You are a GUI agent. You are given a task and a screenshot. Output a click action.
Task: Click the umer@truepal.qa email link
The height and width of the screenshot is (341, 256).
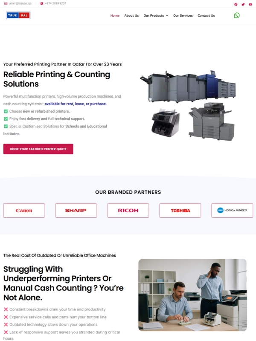(20, 3)
